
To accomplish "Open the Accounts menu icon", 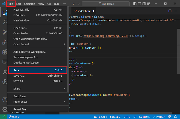I will click(x=5, y=100).
